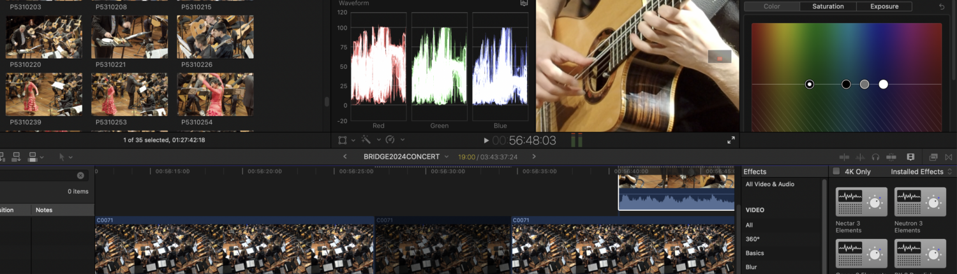Click the append clip to storyline icon
Image resolution: width=957 pixels, height=274 pixels.
click(x=16, y=156)
